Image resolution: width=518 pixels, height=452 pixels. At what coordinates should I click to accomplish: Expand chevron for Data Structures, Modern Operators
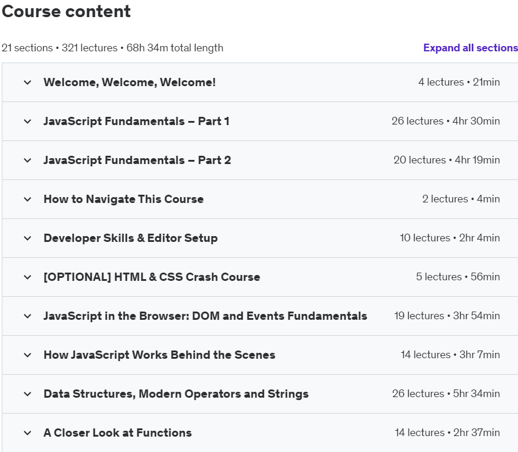click(27, 394)
